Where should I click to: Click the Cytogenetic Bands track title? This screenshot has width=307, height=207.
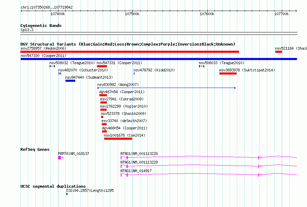coord(41,26)
